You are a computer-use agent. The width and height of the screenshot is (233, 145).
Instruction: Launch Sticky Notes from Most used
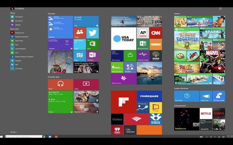17,41
